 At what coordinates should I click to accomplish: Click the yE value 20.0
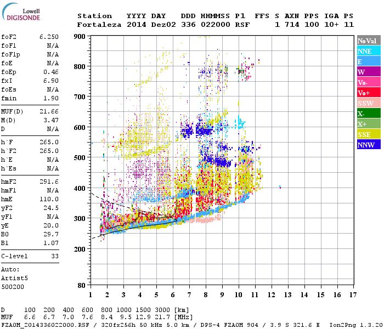tap(51, 226)
